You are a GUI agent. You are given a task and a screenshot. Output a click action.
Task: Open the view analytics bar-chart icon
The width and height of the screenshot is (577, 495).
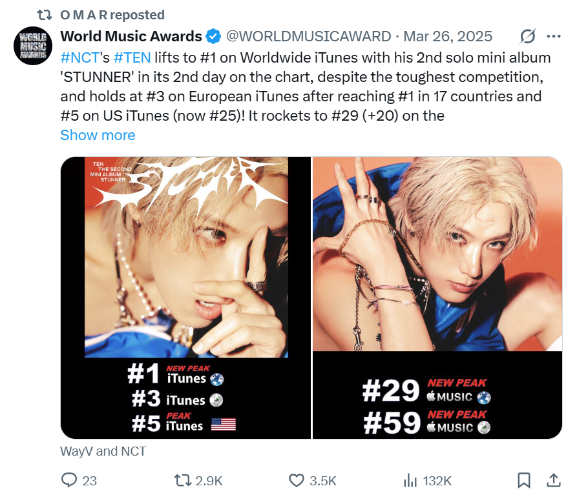410,480
